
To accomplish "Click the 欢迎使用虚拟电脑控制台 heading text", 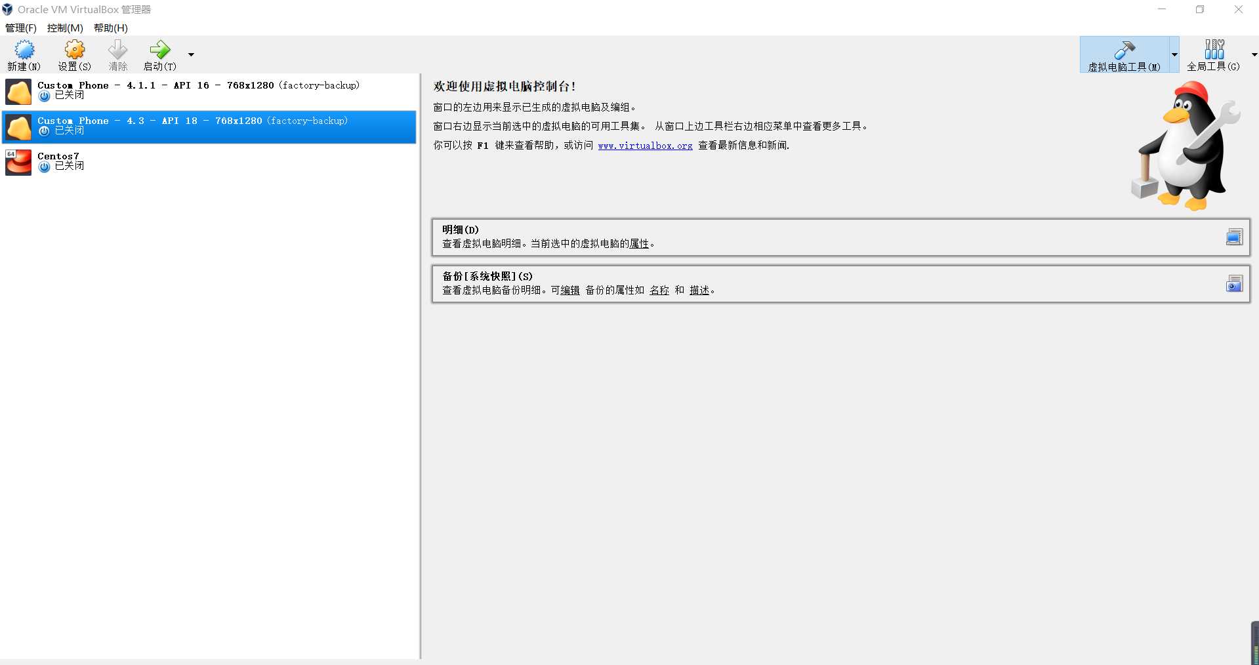I will (505, 87).
